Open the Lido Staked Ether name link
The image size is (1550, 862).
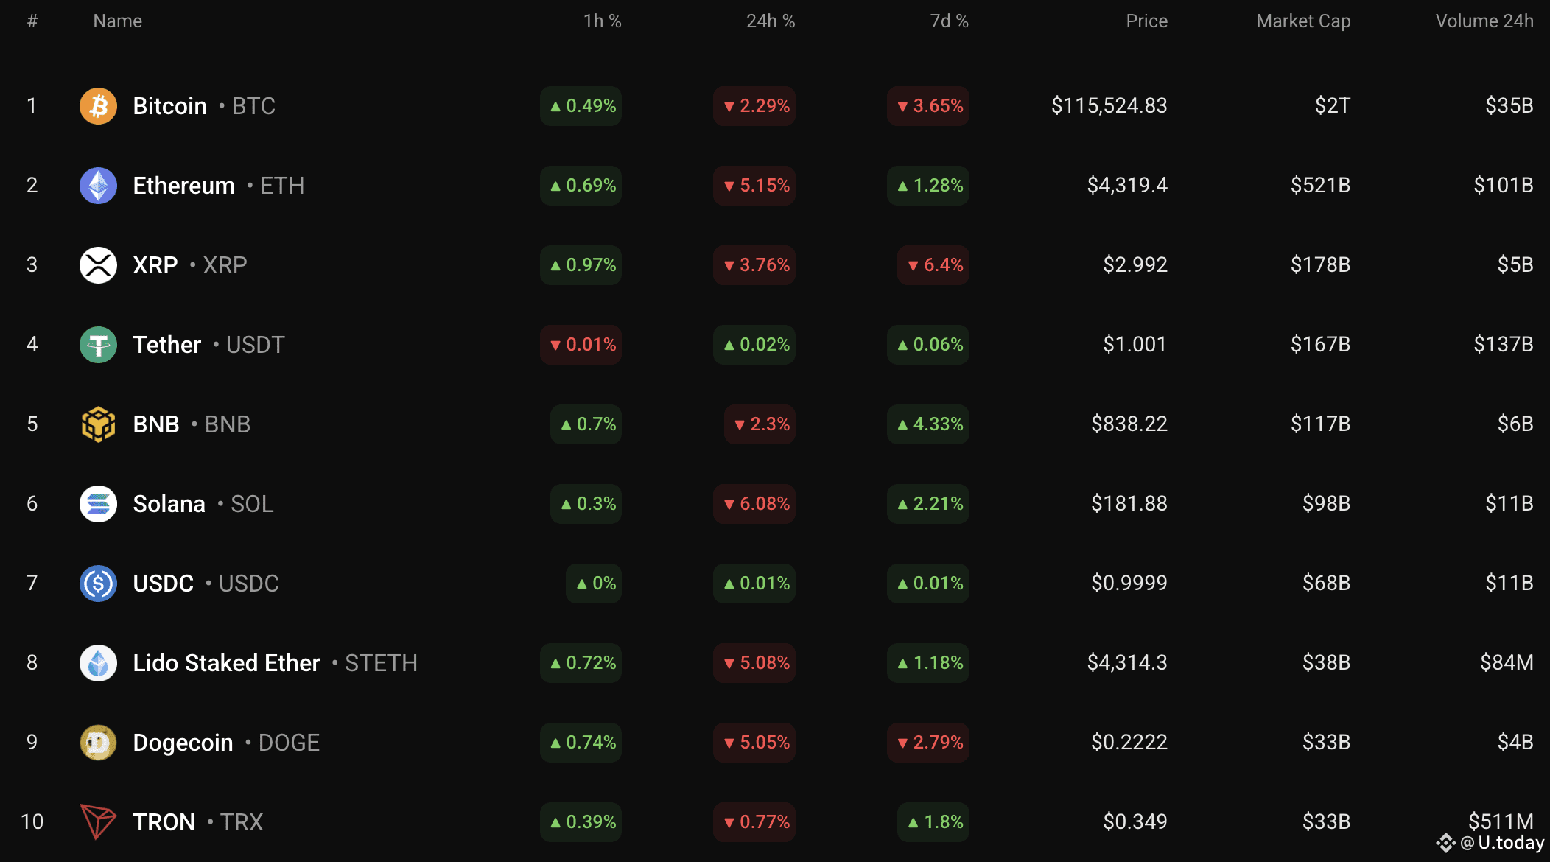[x=226, y=663]
